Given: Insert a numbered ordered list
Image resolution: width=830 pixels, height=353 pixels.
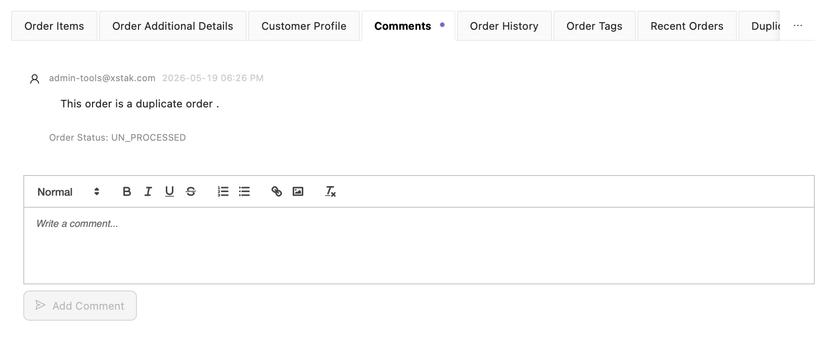Looking at the screenshot, I should 223,192.
